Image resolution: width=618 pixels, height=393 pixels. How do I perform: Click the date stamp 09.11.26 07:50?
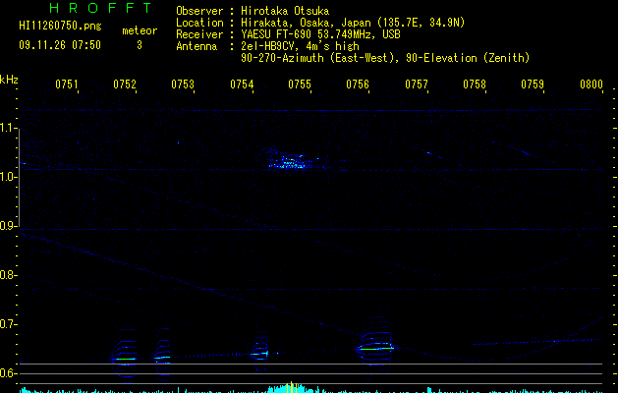60,45
